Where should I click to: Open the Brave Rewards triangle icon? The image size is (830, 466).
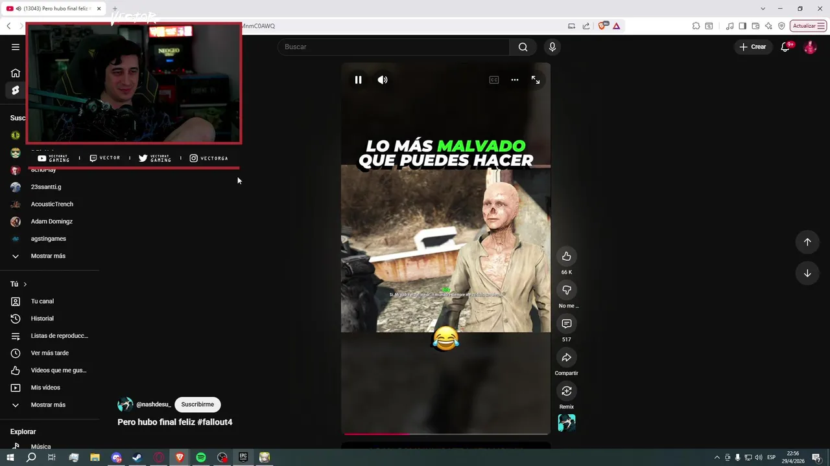tap(616, 26)
